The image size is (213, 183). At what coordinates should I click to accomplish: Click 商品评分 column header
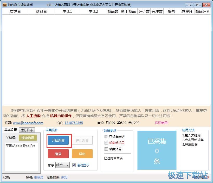tap(203, 11)
